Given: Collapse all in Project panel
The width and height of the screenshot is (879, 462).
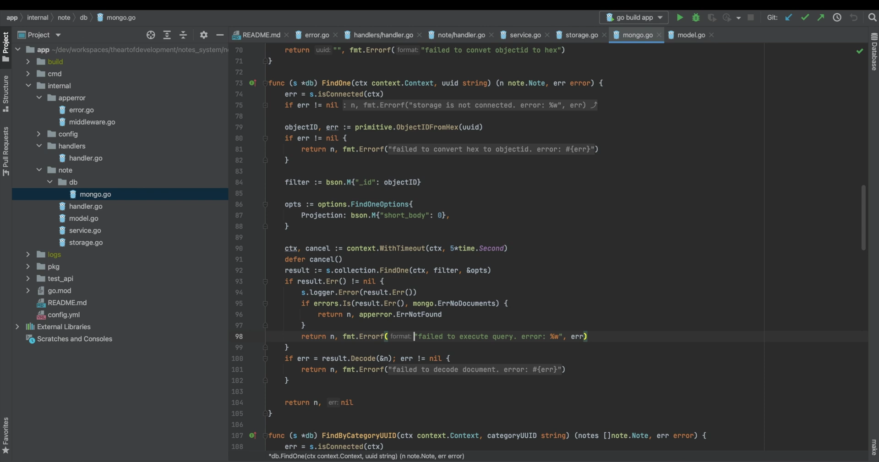Looking at the screenshot, I should click(183, 35).
